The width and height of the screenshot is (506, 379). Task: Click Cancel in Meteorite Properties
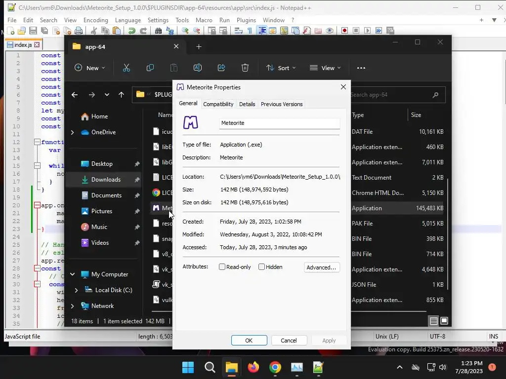[289, 341]
